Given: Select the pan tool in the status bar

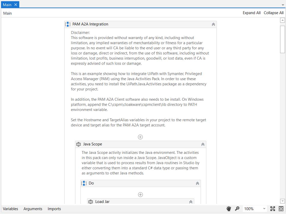Looking at the screenshot, I should pos(229,209).
